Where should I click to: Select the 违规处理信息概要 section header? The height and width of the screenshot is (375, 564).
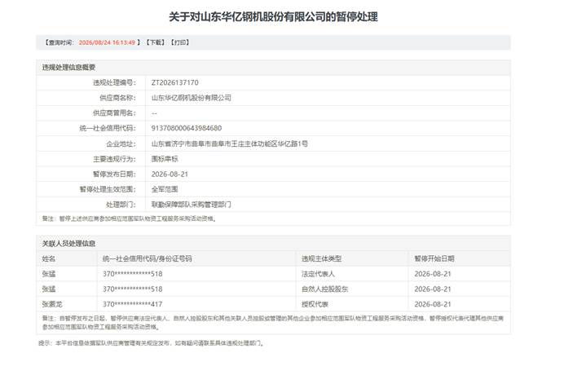[68, 68]
